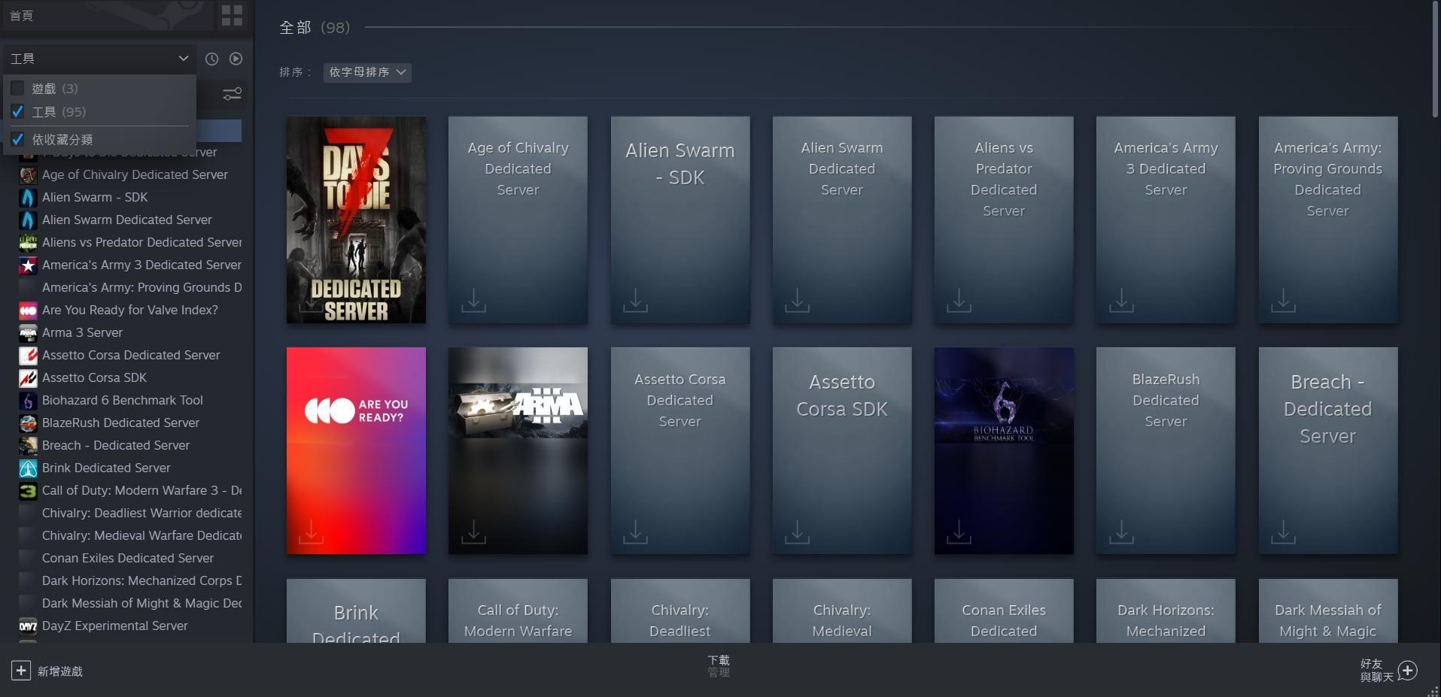Toggle the 依收藏分類 checkbox

click(18, 140)
